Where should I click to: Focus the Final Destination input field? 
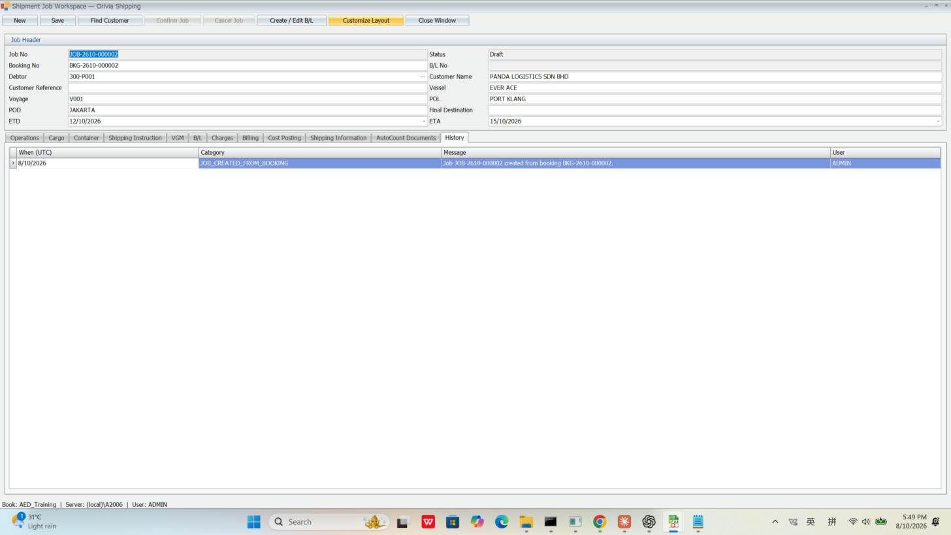click(x=715, y=110)
